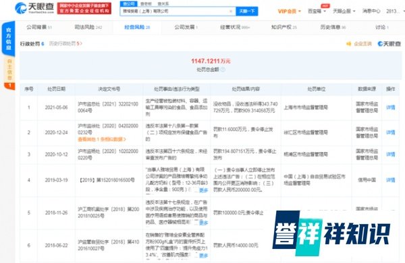Open the 司法风险 tab

[x=88, y=28]
